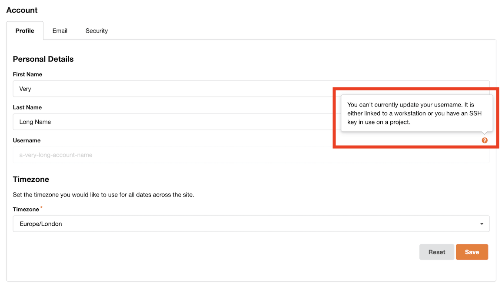Click the username update tooltip message
Image resolution: width=502 pixels, height=287 pixels.
point(416,113)
